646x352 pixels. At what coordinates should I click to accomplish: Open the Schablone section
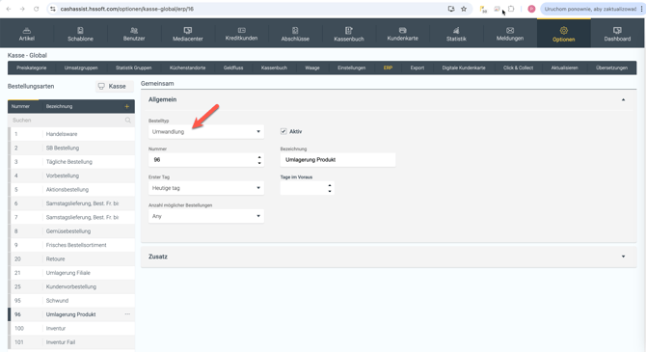pos(80,34)
